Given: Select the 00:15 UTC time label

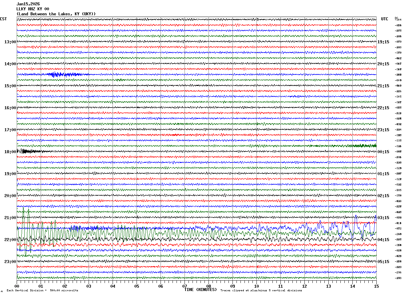Looking at the screenshot, I should [x=383, y=152].
